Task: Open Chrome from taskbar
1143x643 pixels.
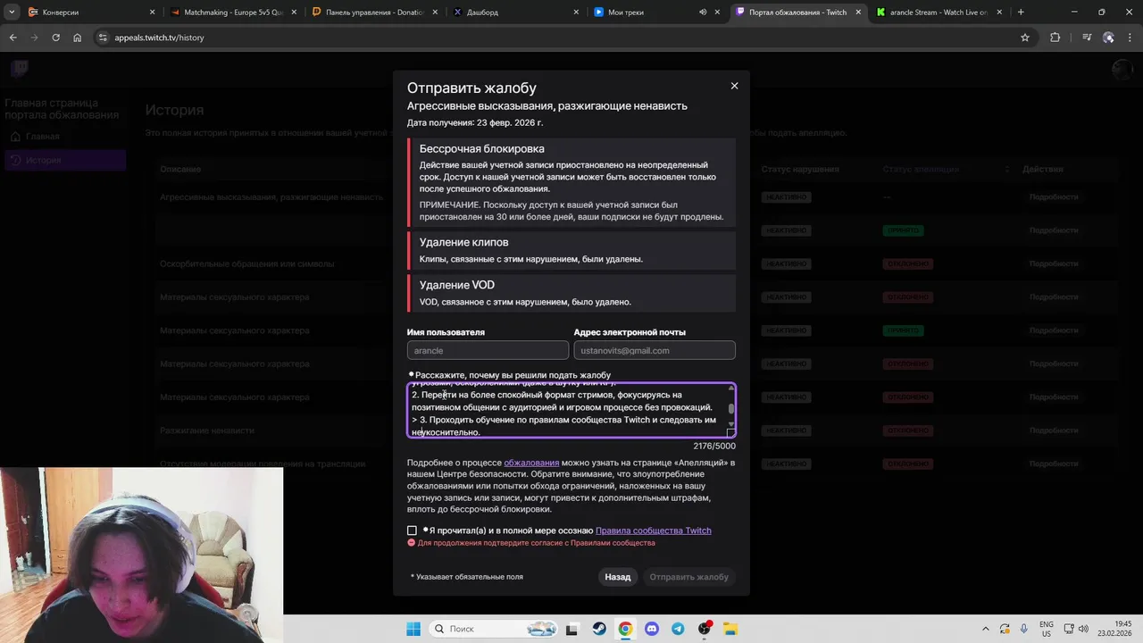Action: pyautogui.click(x=625, y=629)
